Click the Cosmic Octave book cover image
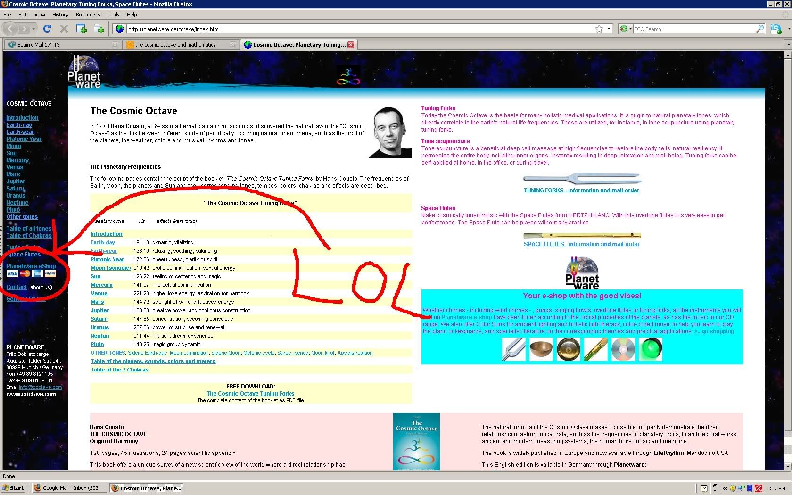 pyautogui.click(x=416, y=442)
